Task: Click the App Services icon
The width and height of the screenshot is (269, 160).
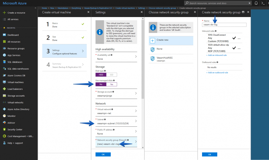Action: click(x=4, y=55)
